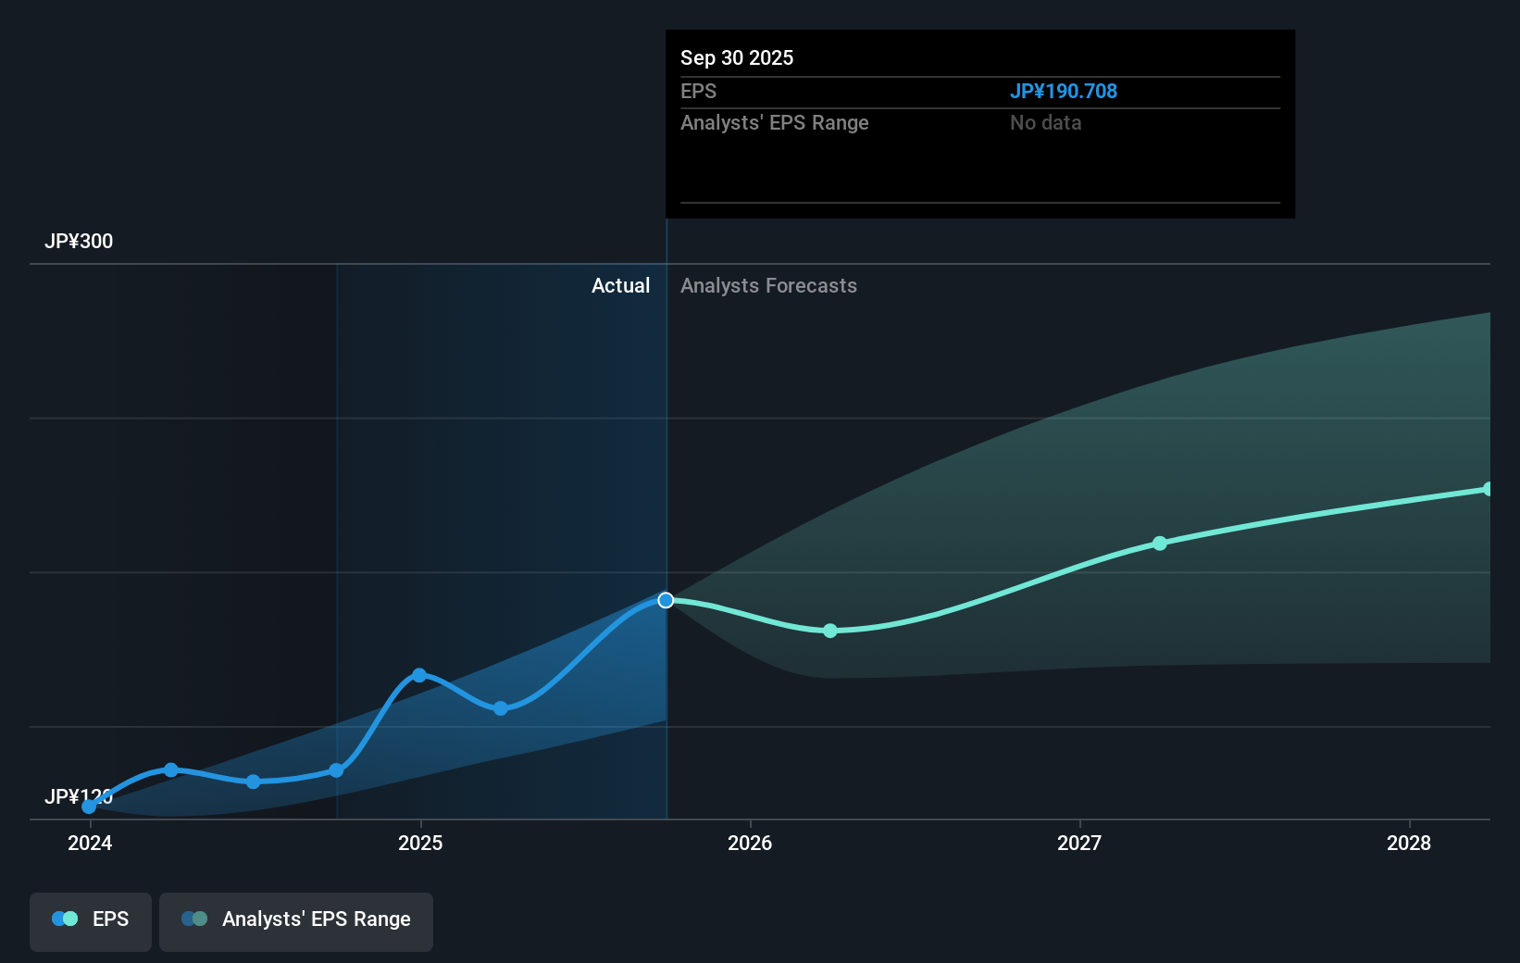Click the Actual section label
1520x963 pixels.
coord(620,286)
